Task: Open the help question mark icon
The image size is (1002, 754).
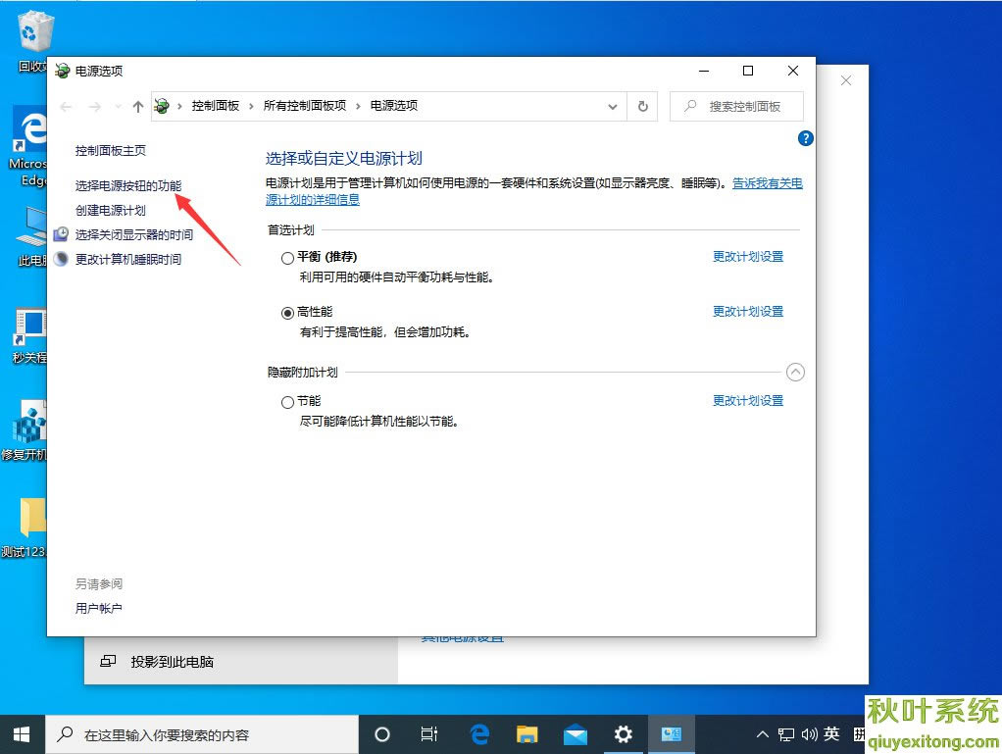Action: click(x=805, y=138)
